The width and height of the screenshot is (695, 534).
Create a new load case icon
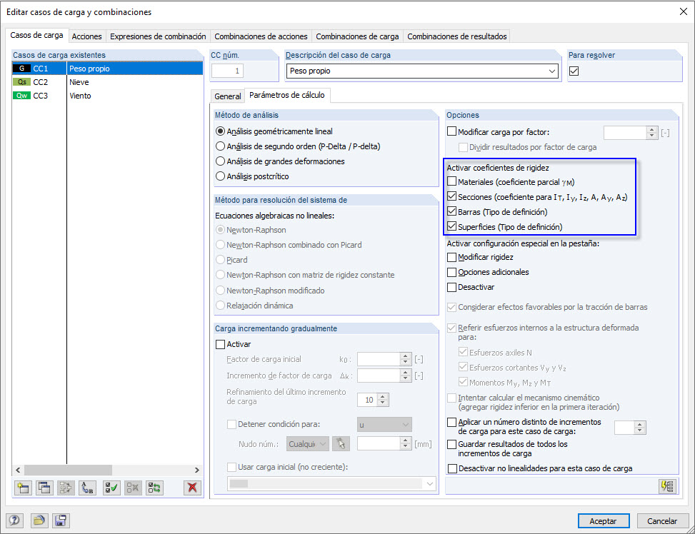(23, 488)
